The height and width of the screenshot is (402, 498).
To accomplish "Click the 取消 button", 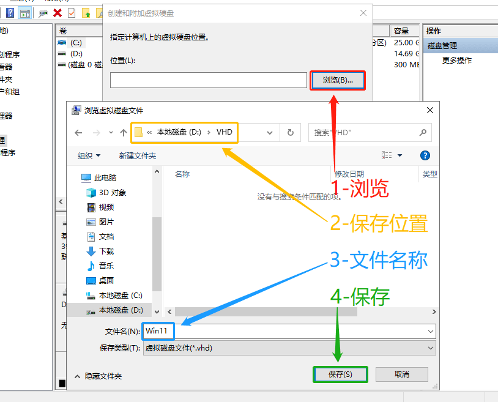I will click(401, 374).
